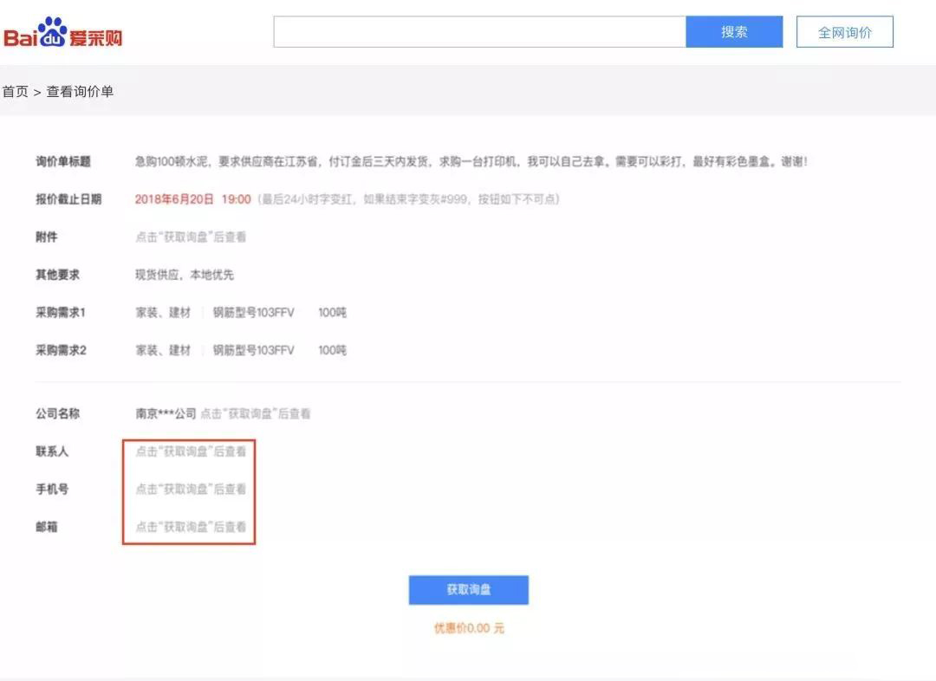Click the gray note beside deadline time
The image size is (936, 681).
408,198
